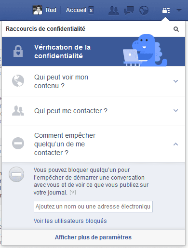The image size is (188, 248).
Task: Click 'Voir les utilisateurs bloqués' link
Action: [70, 221]
